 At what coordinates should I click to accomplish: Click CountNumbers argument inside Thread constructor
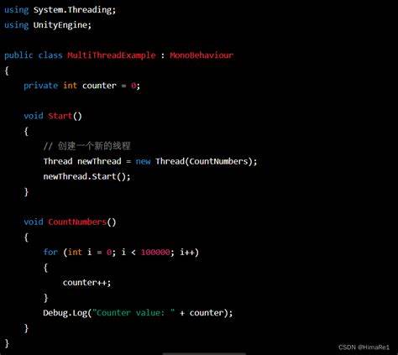point(218,161)
